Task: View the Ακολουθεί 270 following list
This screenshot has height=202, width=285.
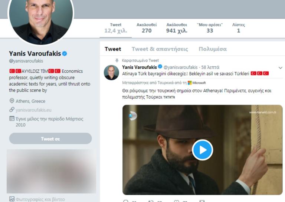Action: [x=147, y=28]
